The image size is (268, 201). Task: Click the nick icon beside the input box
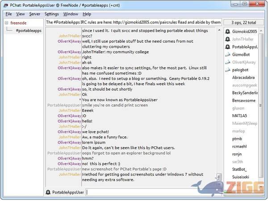[48, 192]
